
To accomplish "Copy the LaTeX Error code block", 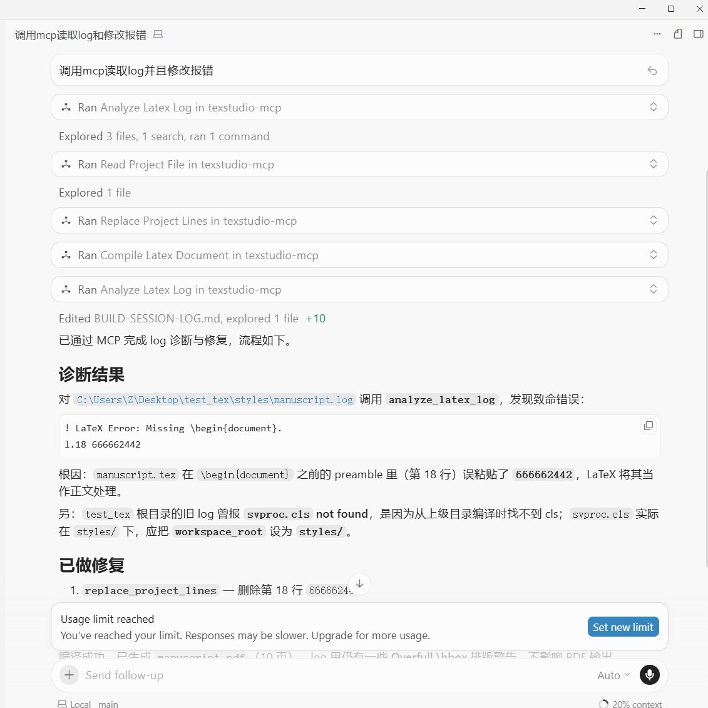I will pos(649,426).
